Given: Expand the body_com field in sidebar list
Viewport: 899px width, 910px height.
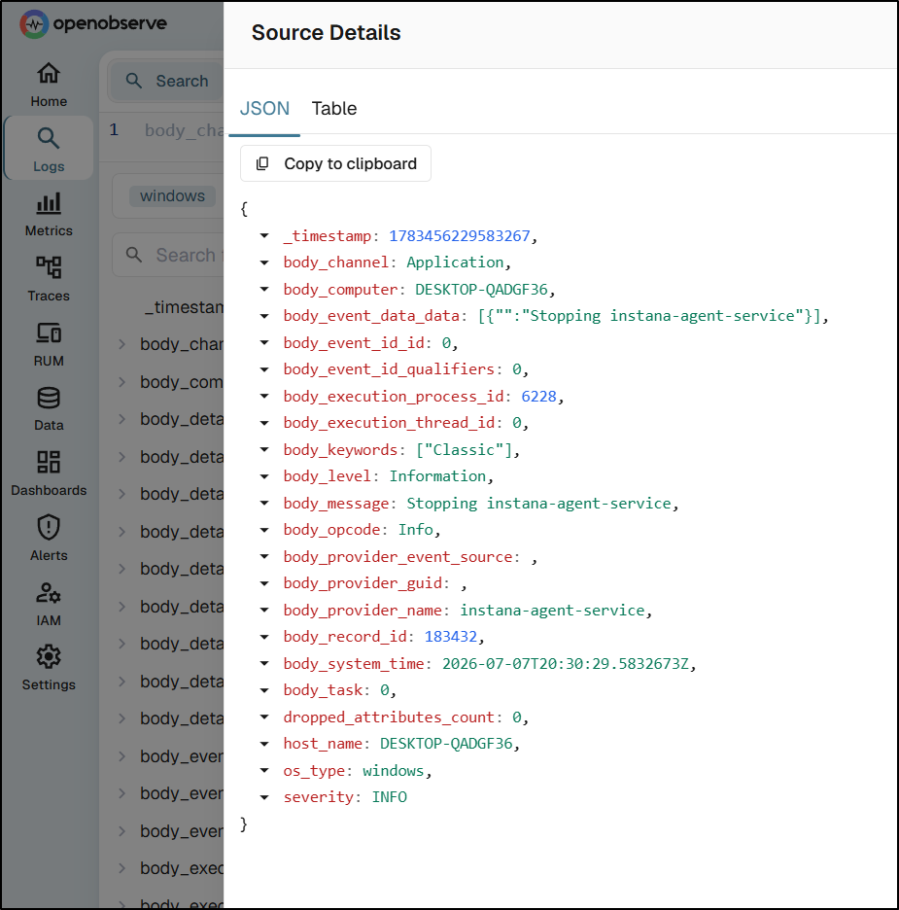Looking at the screenshot, I should click(x=121, y=382).
